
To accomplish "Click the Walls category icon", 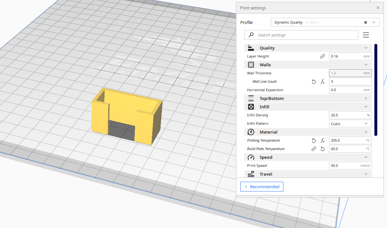I will click(x=251, y=65).
